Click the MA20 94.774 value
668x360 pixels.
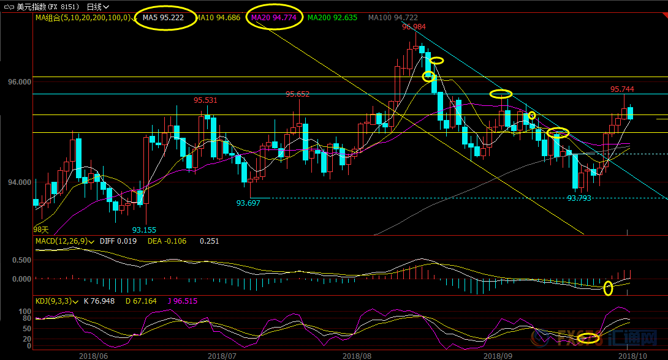click(x=274, y=17)
